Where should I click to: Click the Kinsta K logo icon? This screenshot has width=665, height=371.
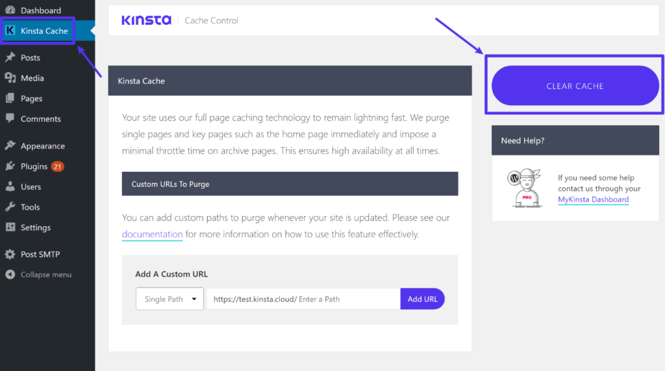(x=10, y=30)
